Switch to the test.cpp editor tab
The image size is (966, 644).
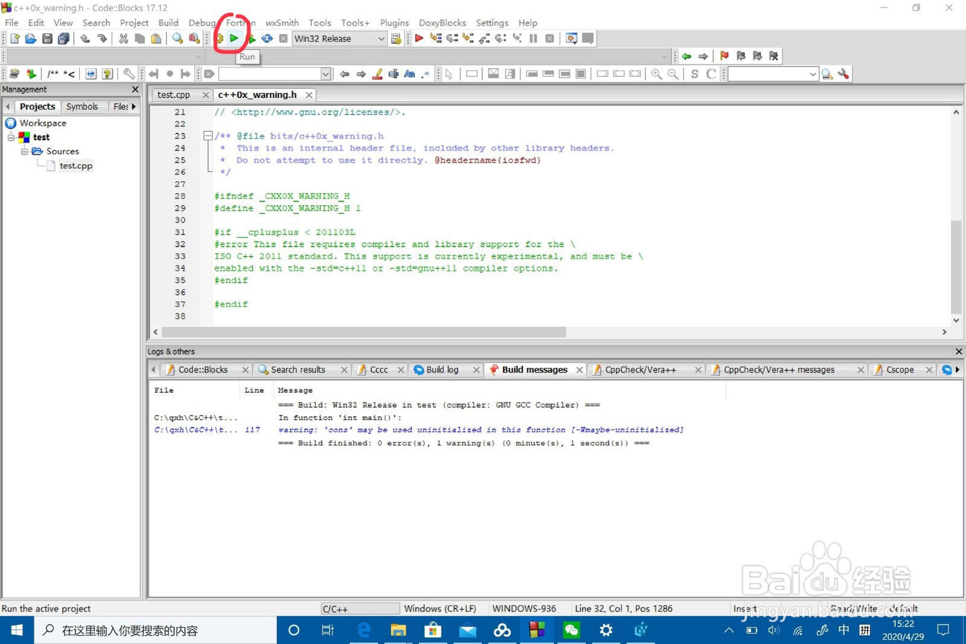click(174, 95)
